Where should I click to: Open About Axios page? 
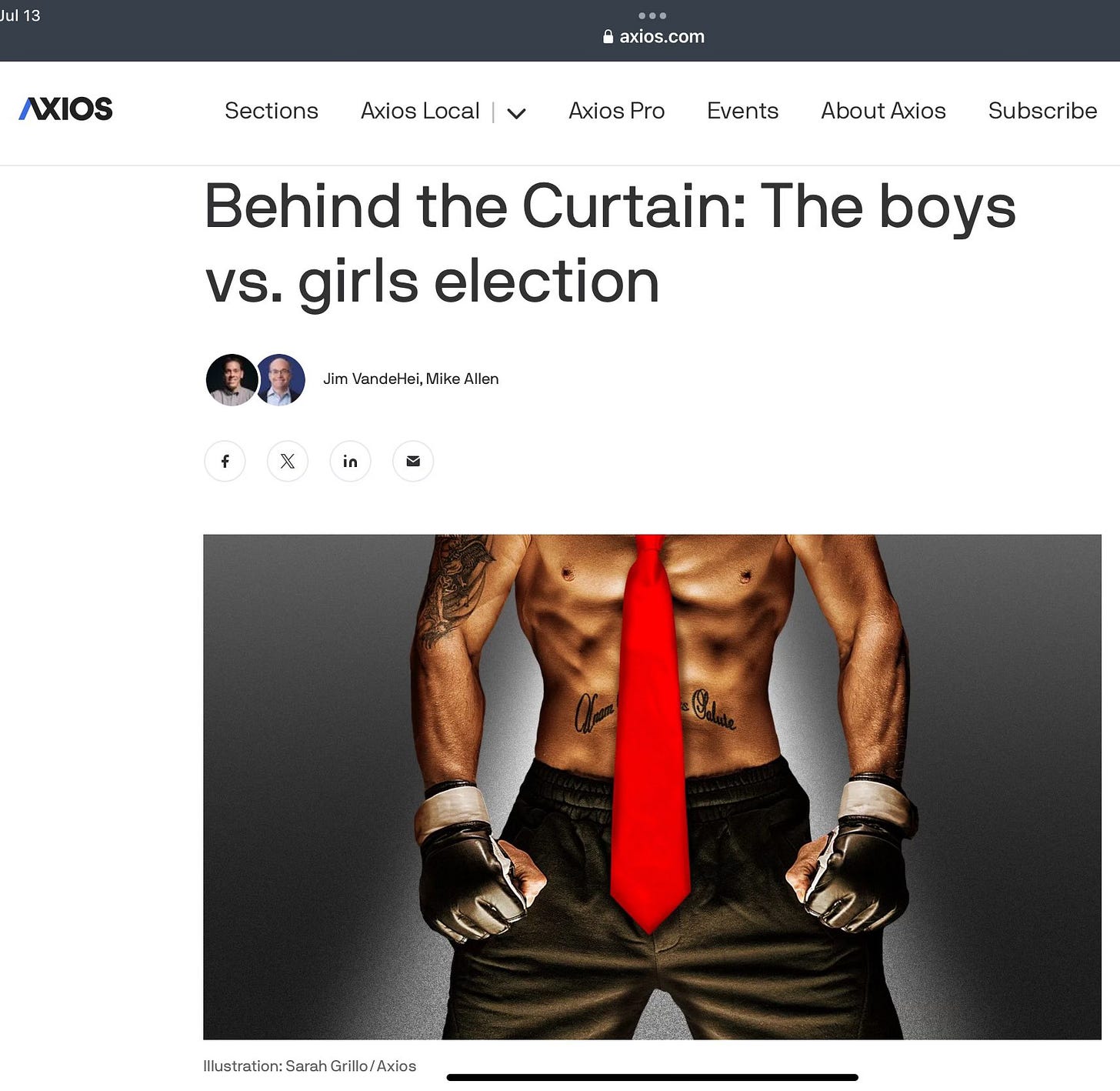click(883, 111)
